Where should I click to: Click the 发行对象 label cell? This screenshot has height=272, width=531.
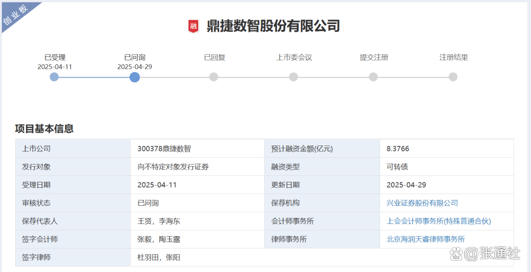tap(73, 167)
